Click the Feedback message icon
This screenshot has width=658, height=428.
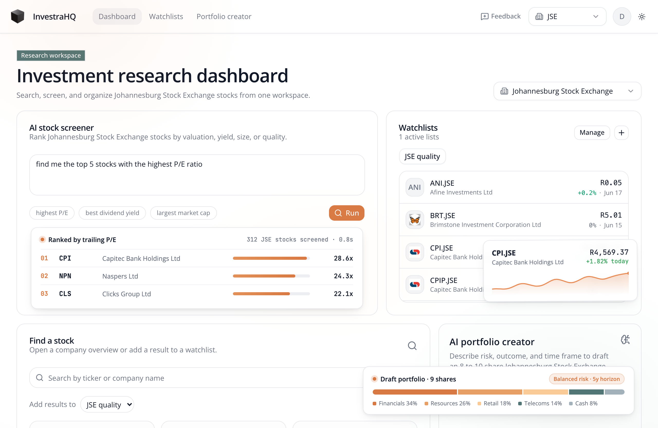pos(485,17)
